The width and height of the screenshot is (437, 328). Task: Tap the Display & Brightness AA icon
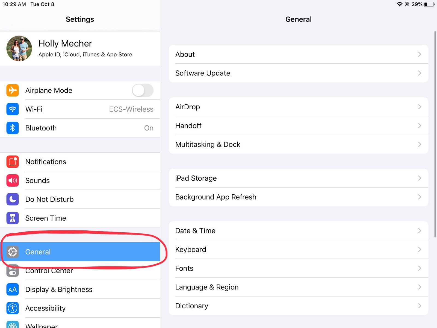pos(13,289)
